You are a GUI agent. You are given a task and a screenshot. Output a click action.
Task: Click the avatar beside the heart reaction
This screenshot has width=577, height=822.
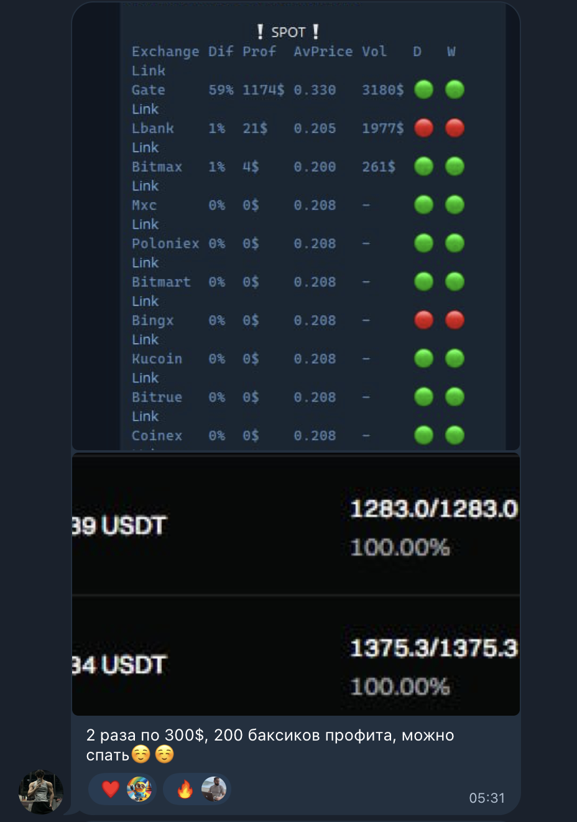139,789
